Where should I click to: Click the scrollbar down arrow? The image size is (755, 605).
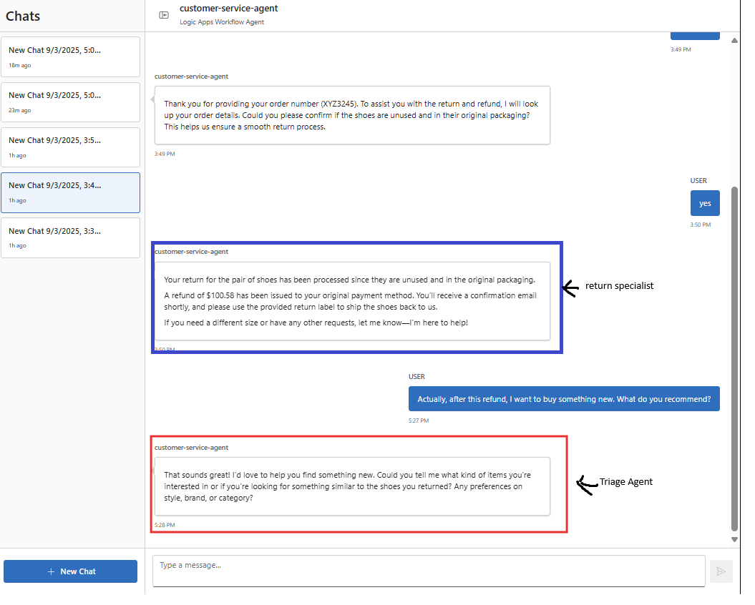[734, 540]
